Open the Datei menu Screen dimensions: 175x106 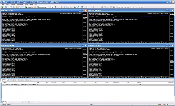2,4
